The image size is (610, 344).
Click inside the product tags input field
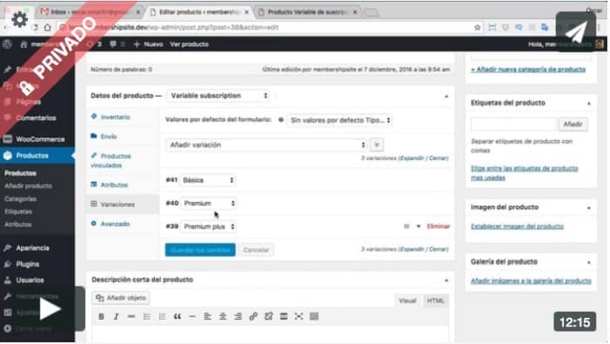click(513, 125)
